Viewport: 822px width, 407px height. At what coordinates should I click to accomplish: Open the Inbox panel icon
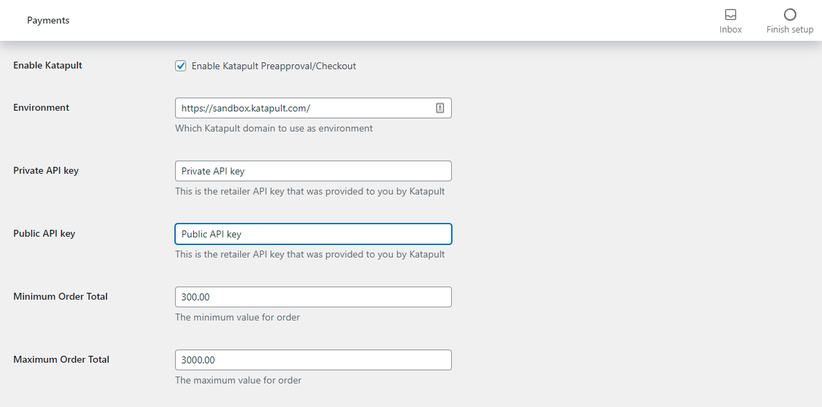731,15
